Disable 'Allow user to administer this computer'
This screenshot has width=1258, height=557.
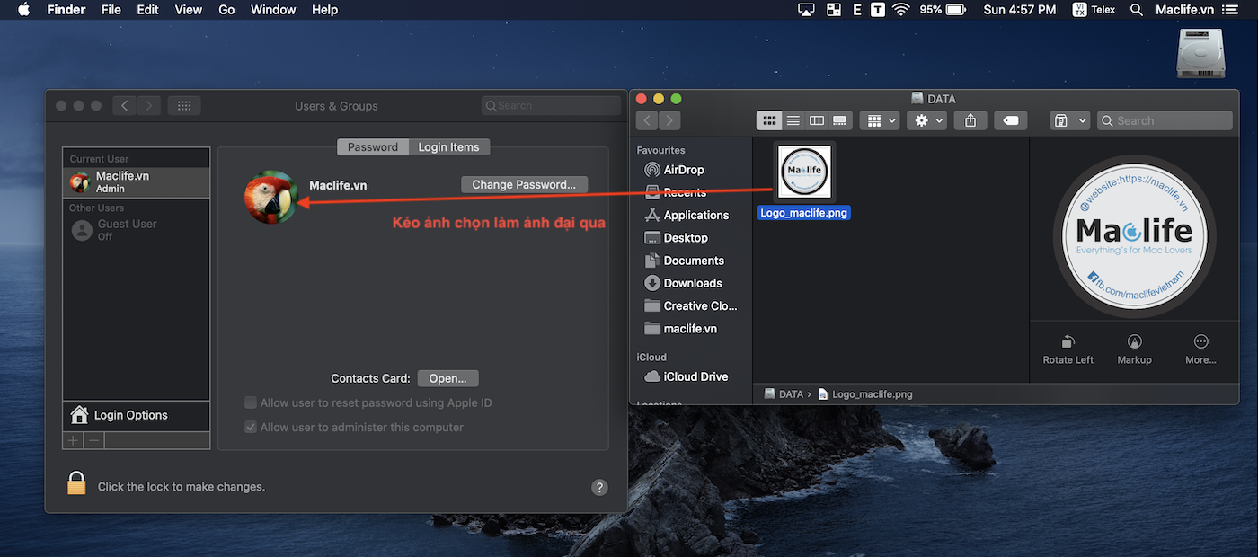[x=251, y=427]
